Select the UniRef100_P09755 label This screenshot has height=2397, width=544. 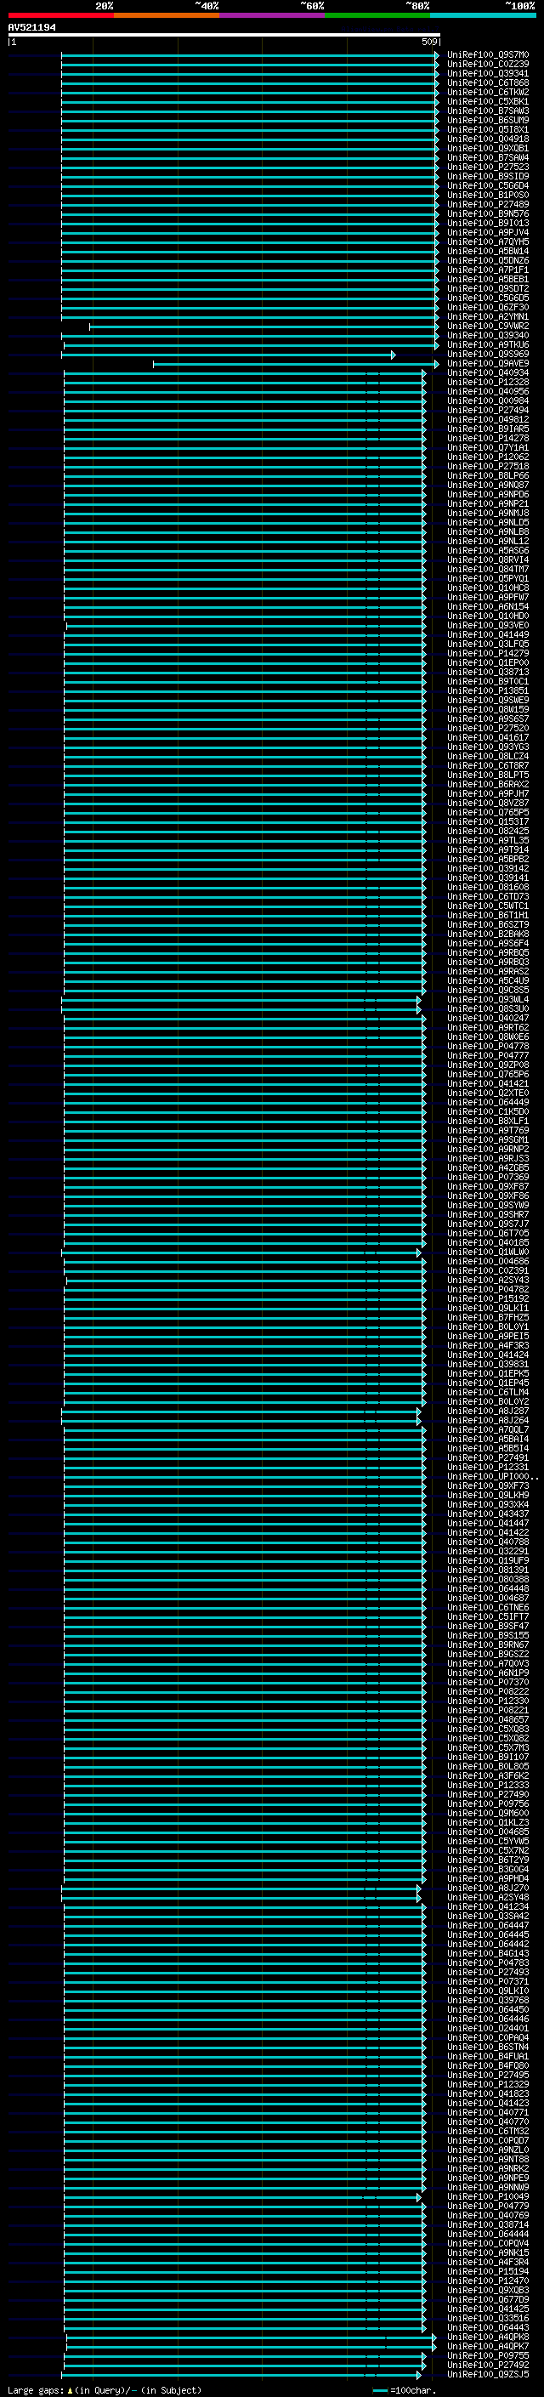pyautogui.click(x=488, y=2356)
